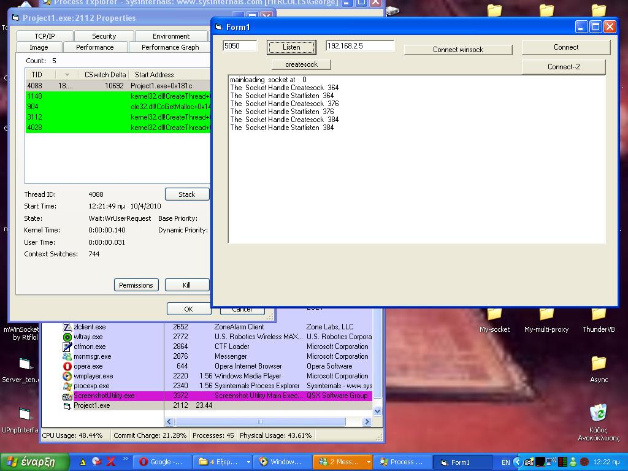Open the Google Opera taskbar button
Image resolution: width=628 pixels, height=471 pixels.
coord(161,462)
